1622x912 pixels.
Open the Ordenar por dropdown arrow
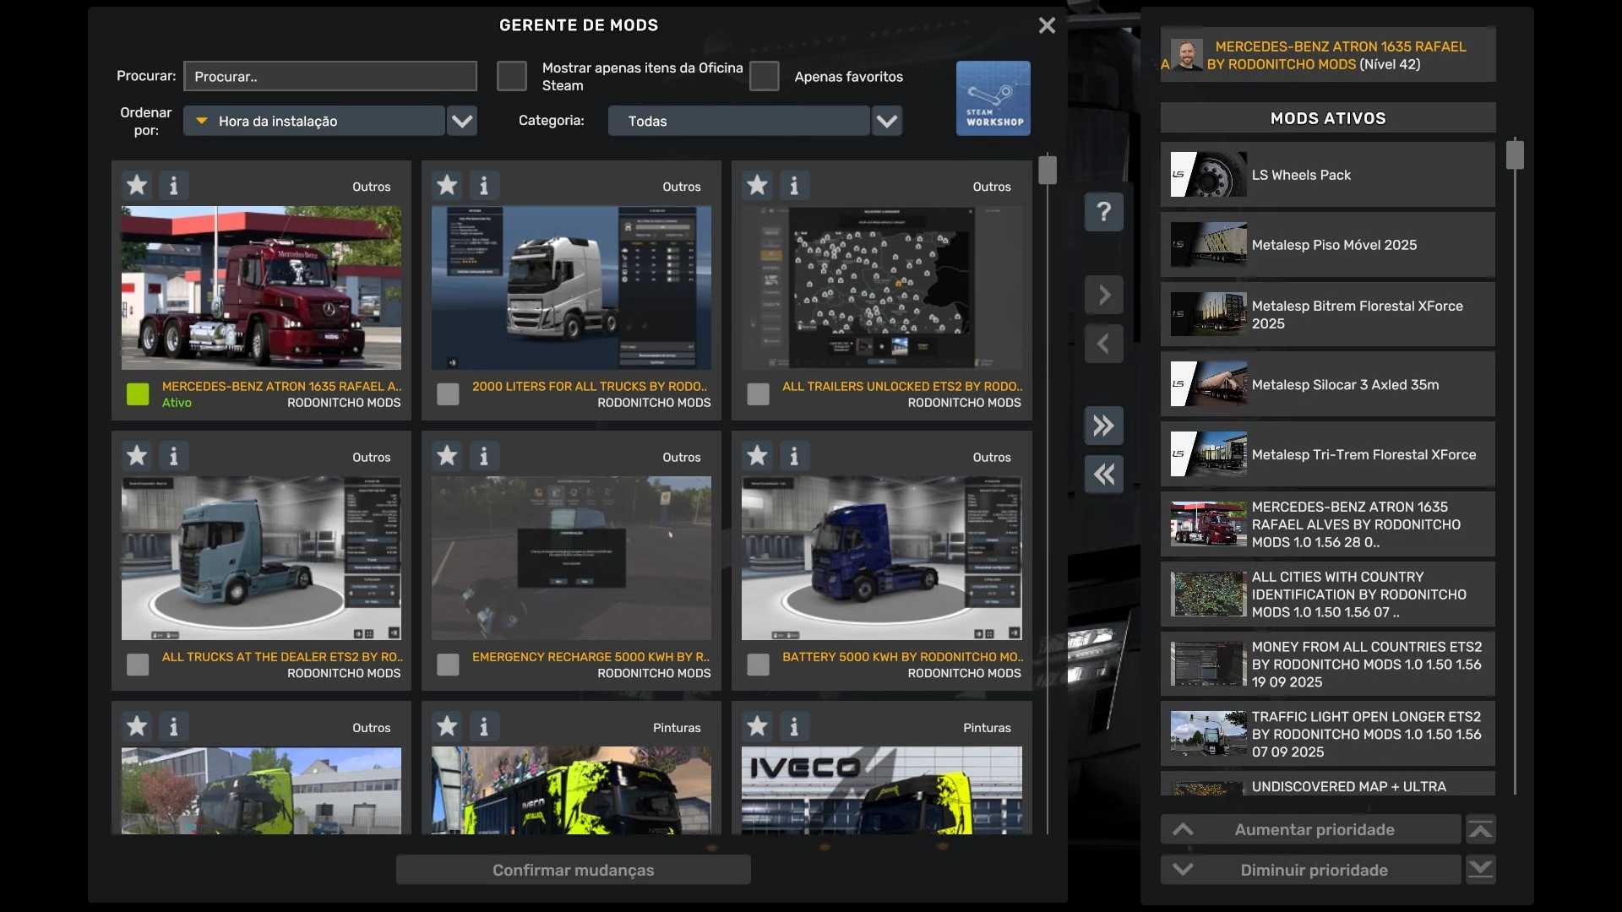[462, 121]
